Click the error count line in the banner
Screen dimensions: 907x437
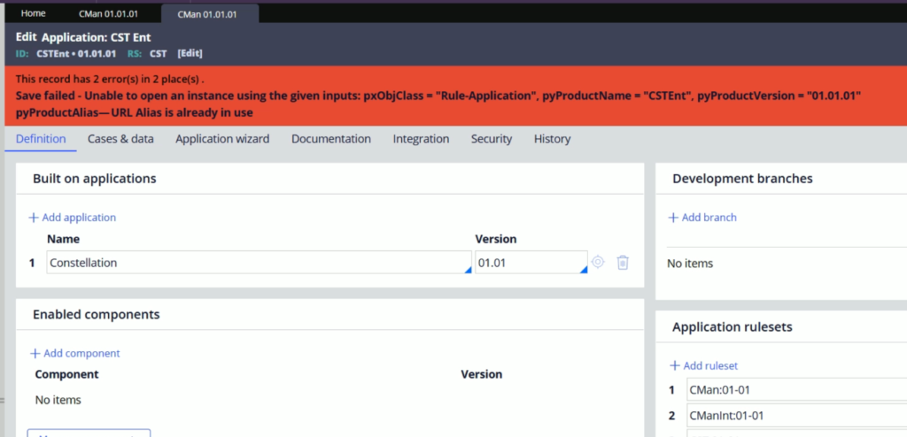[110, 79]
